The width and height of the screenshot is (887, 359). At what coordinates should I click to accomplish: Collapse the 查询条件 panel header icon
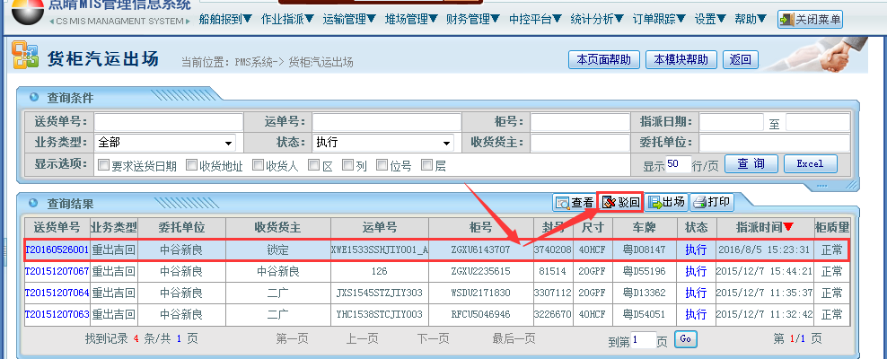click(x=34, y=98)
